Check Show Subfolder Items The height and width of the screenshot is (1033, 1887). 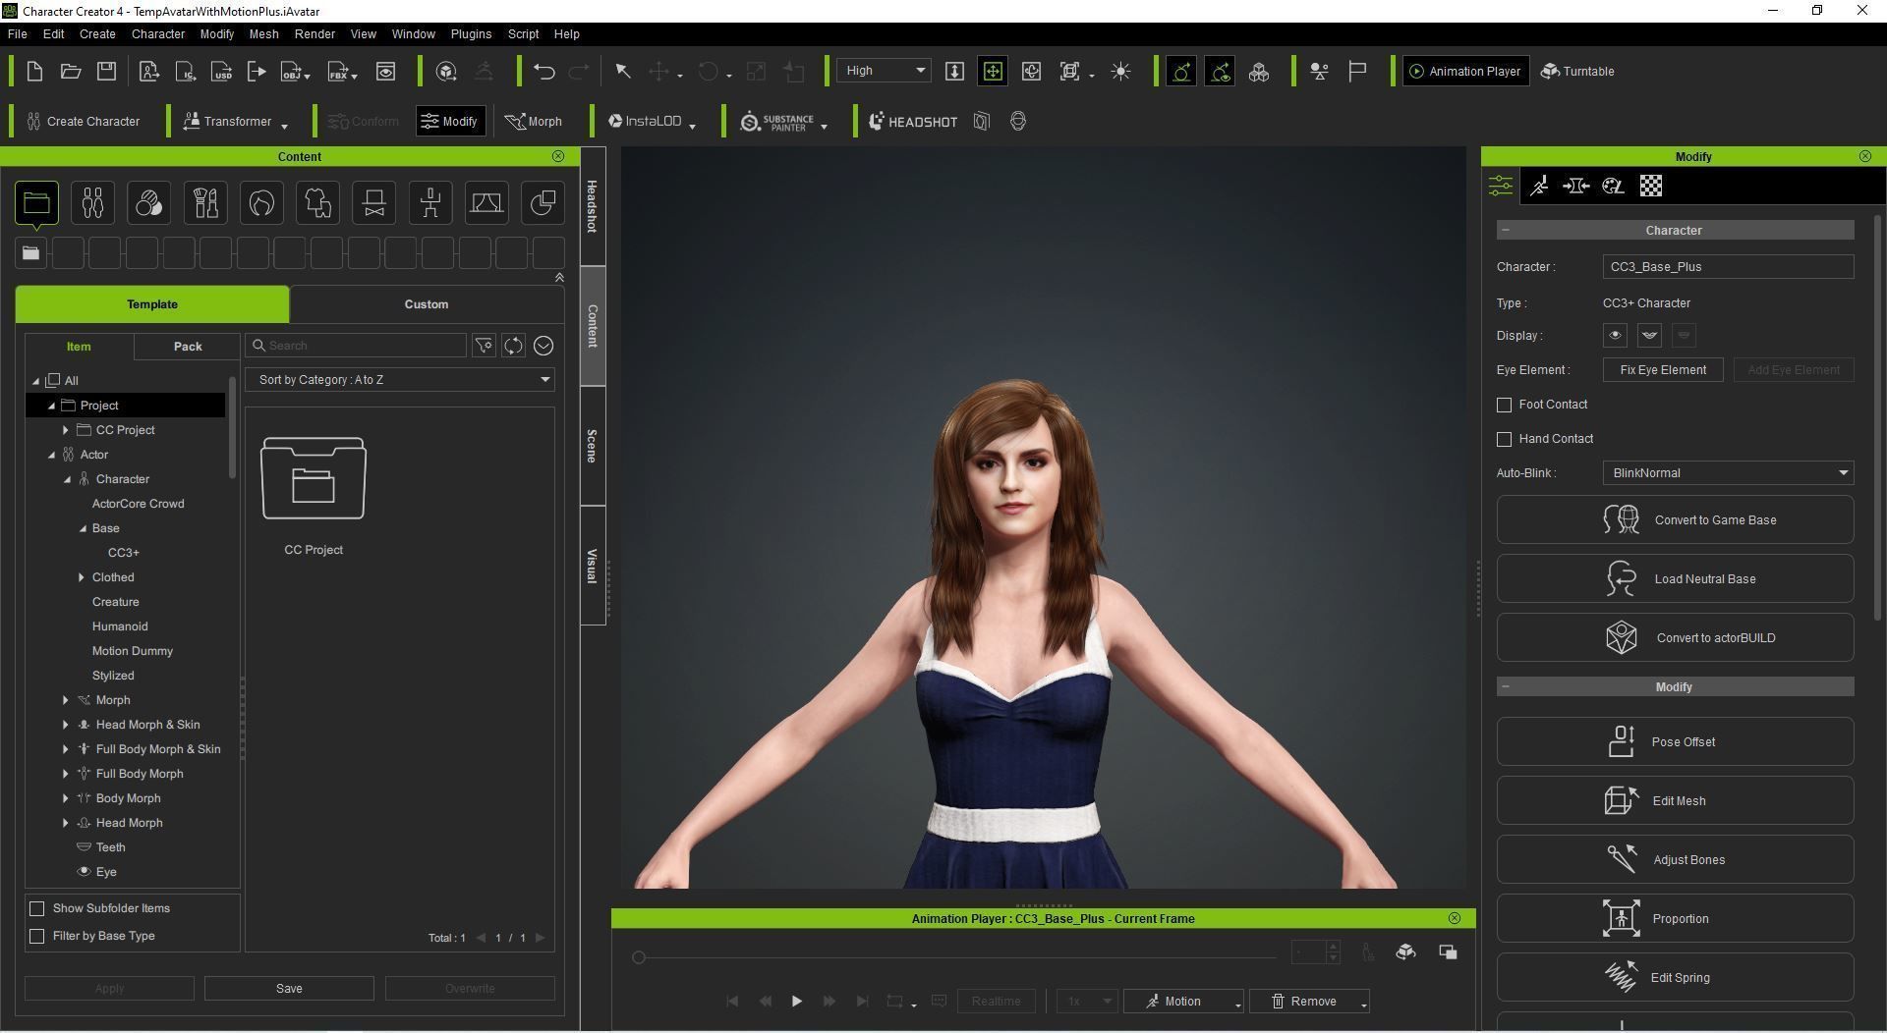pos(37,908)
